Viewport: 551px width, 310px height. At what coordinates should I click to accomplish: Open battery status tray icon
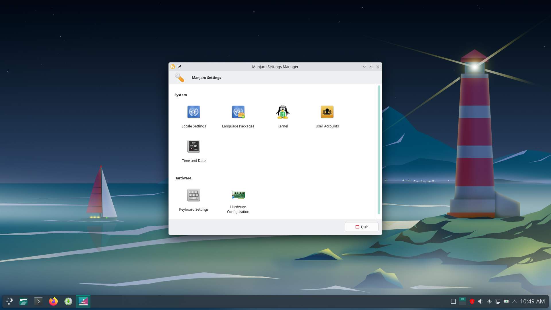tap(507, 301)
